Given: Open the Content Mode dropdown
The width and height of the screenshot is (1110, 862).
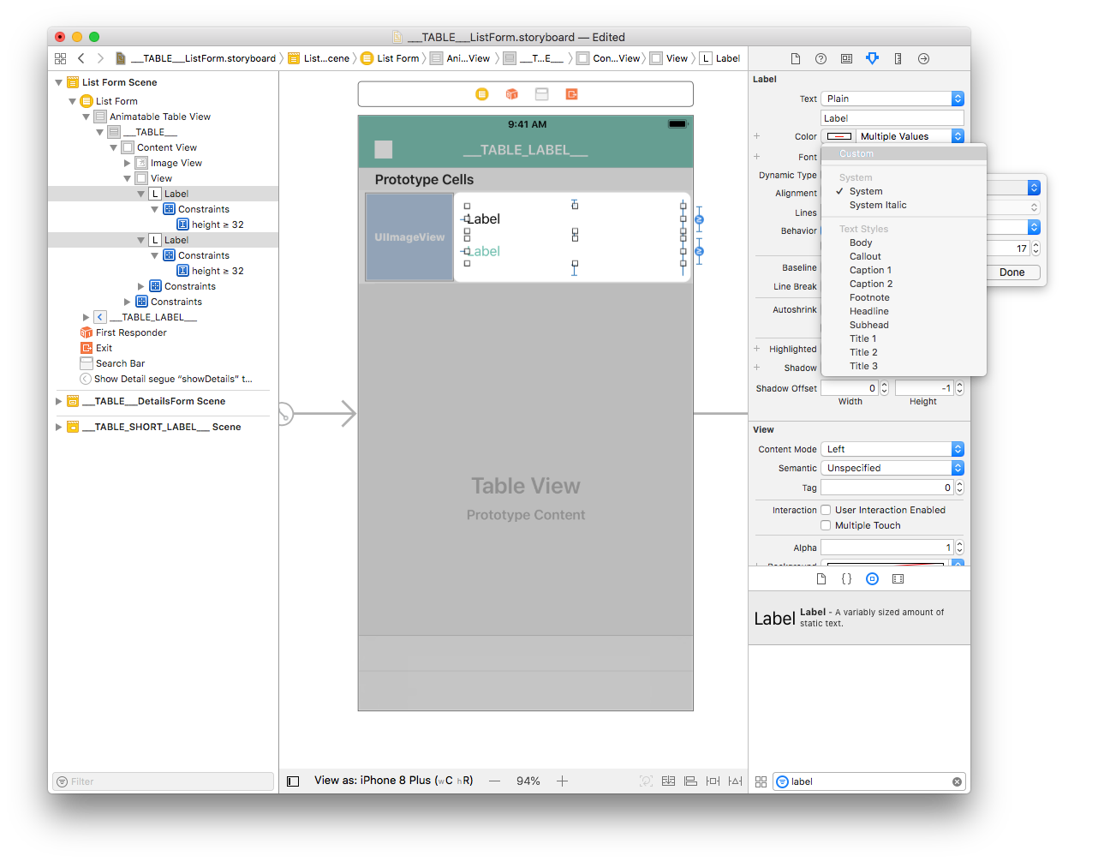Looking at the screenshot, I should point(892,449).
